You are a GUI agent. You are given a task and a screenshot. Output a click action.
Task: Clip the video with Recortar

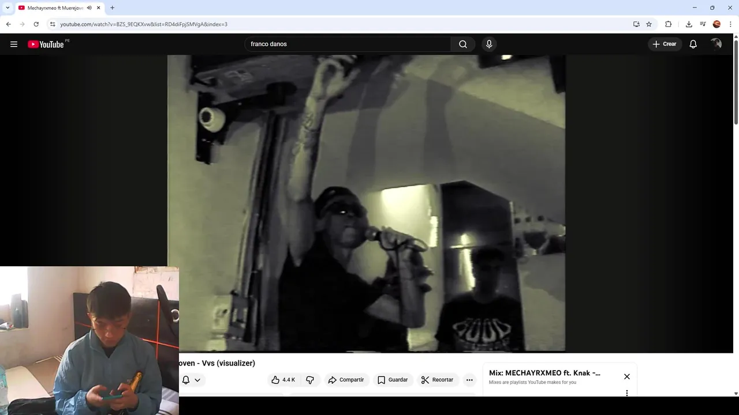pyautogui.click(x=437, y=380)
